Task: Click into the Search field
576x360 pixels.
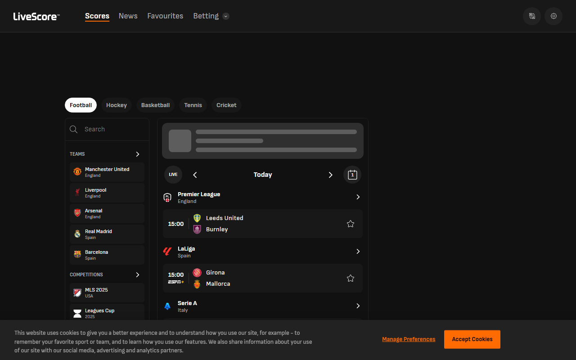Action: (107, 129)
